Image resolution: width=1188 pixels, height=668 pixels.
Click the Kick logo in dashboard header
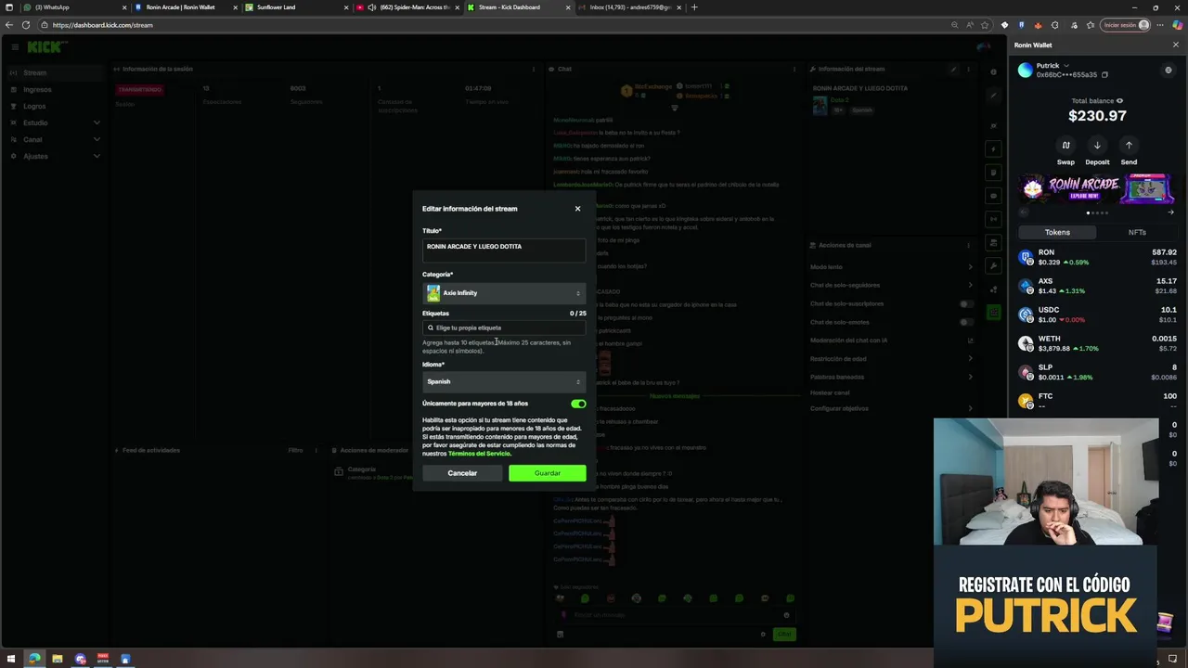click(x=46, y=46)
